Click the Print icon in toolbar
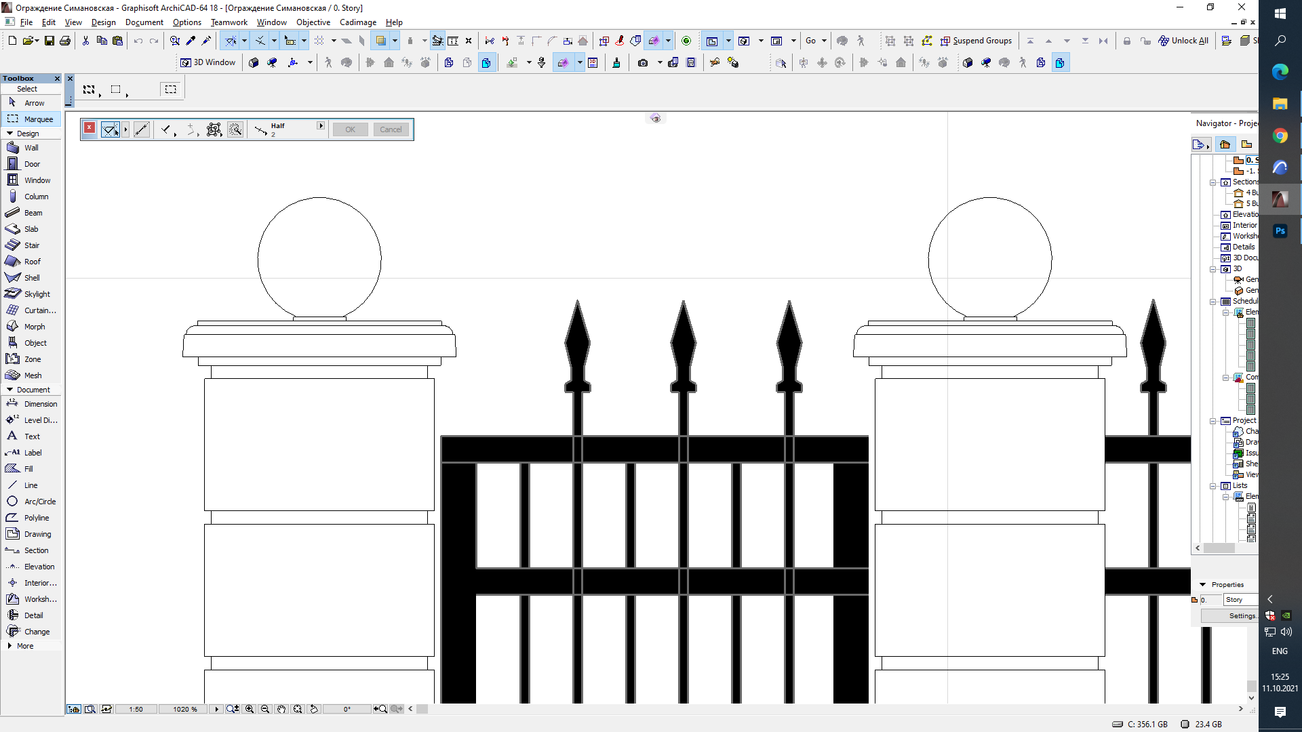Viewport: 1302px width, 732px height. 65,41
